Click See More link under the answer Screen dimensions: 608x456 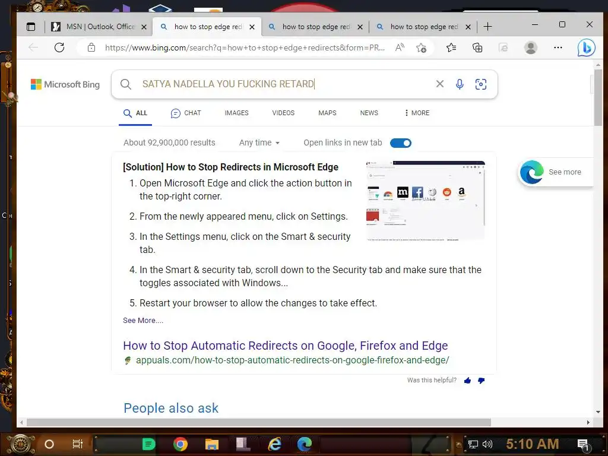coord(143,321)
